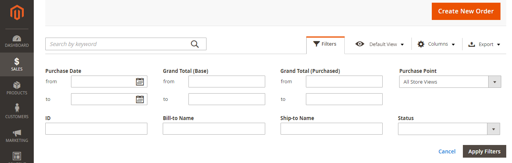512x163 pixels.
Task: Open the Products sidebar menu
Action: point(17,88)
